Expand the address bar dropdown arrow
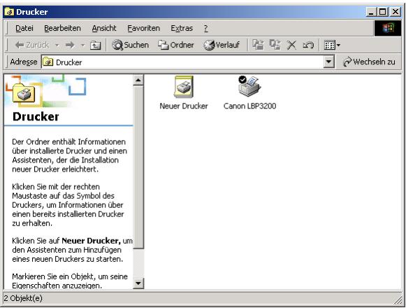The height and width of the screenshot is (308, 406). click(329, 62)
